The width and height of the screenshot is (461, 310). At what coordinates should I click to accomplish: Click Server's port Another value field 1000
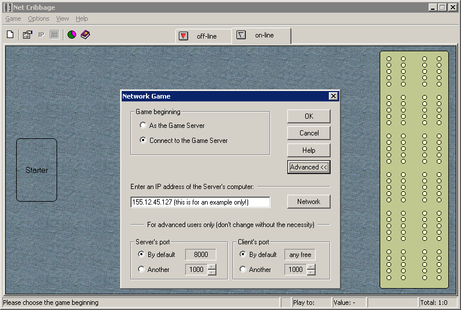point(196,270)
